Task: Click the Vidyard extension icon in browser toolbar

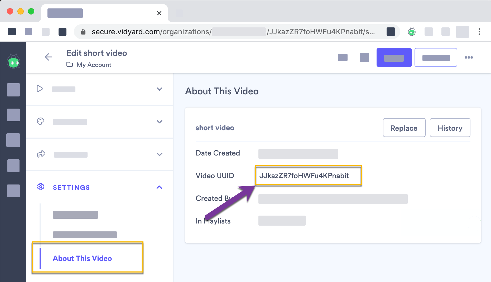Action: [412, 32]
